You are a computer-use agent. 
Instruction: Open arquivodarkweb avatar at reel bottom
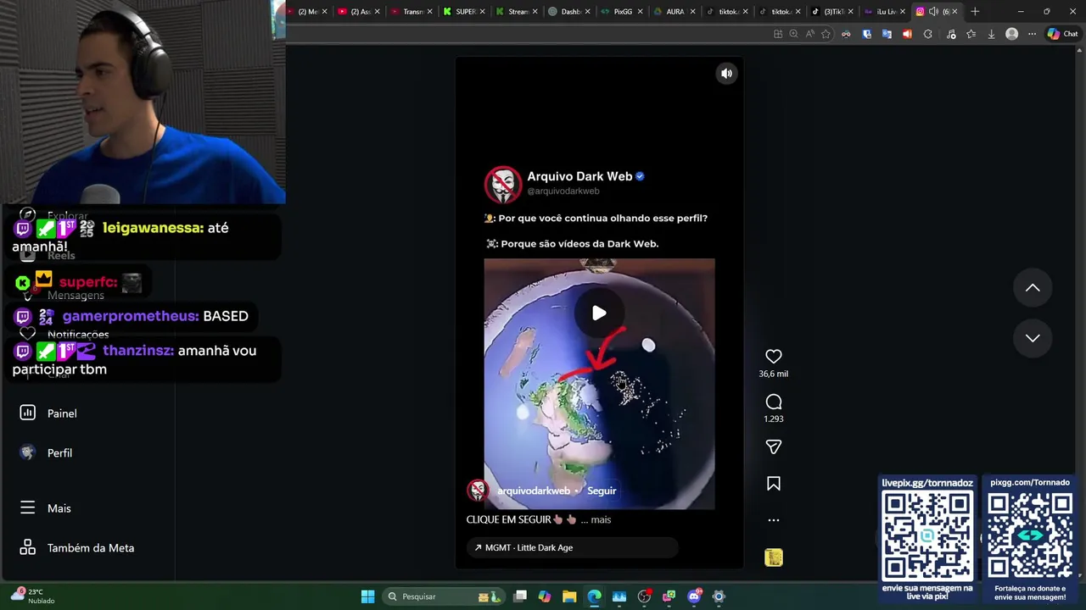(x=479, y=491)
